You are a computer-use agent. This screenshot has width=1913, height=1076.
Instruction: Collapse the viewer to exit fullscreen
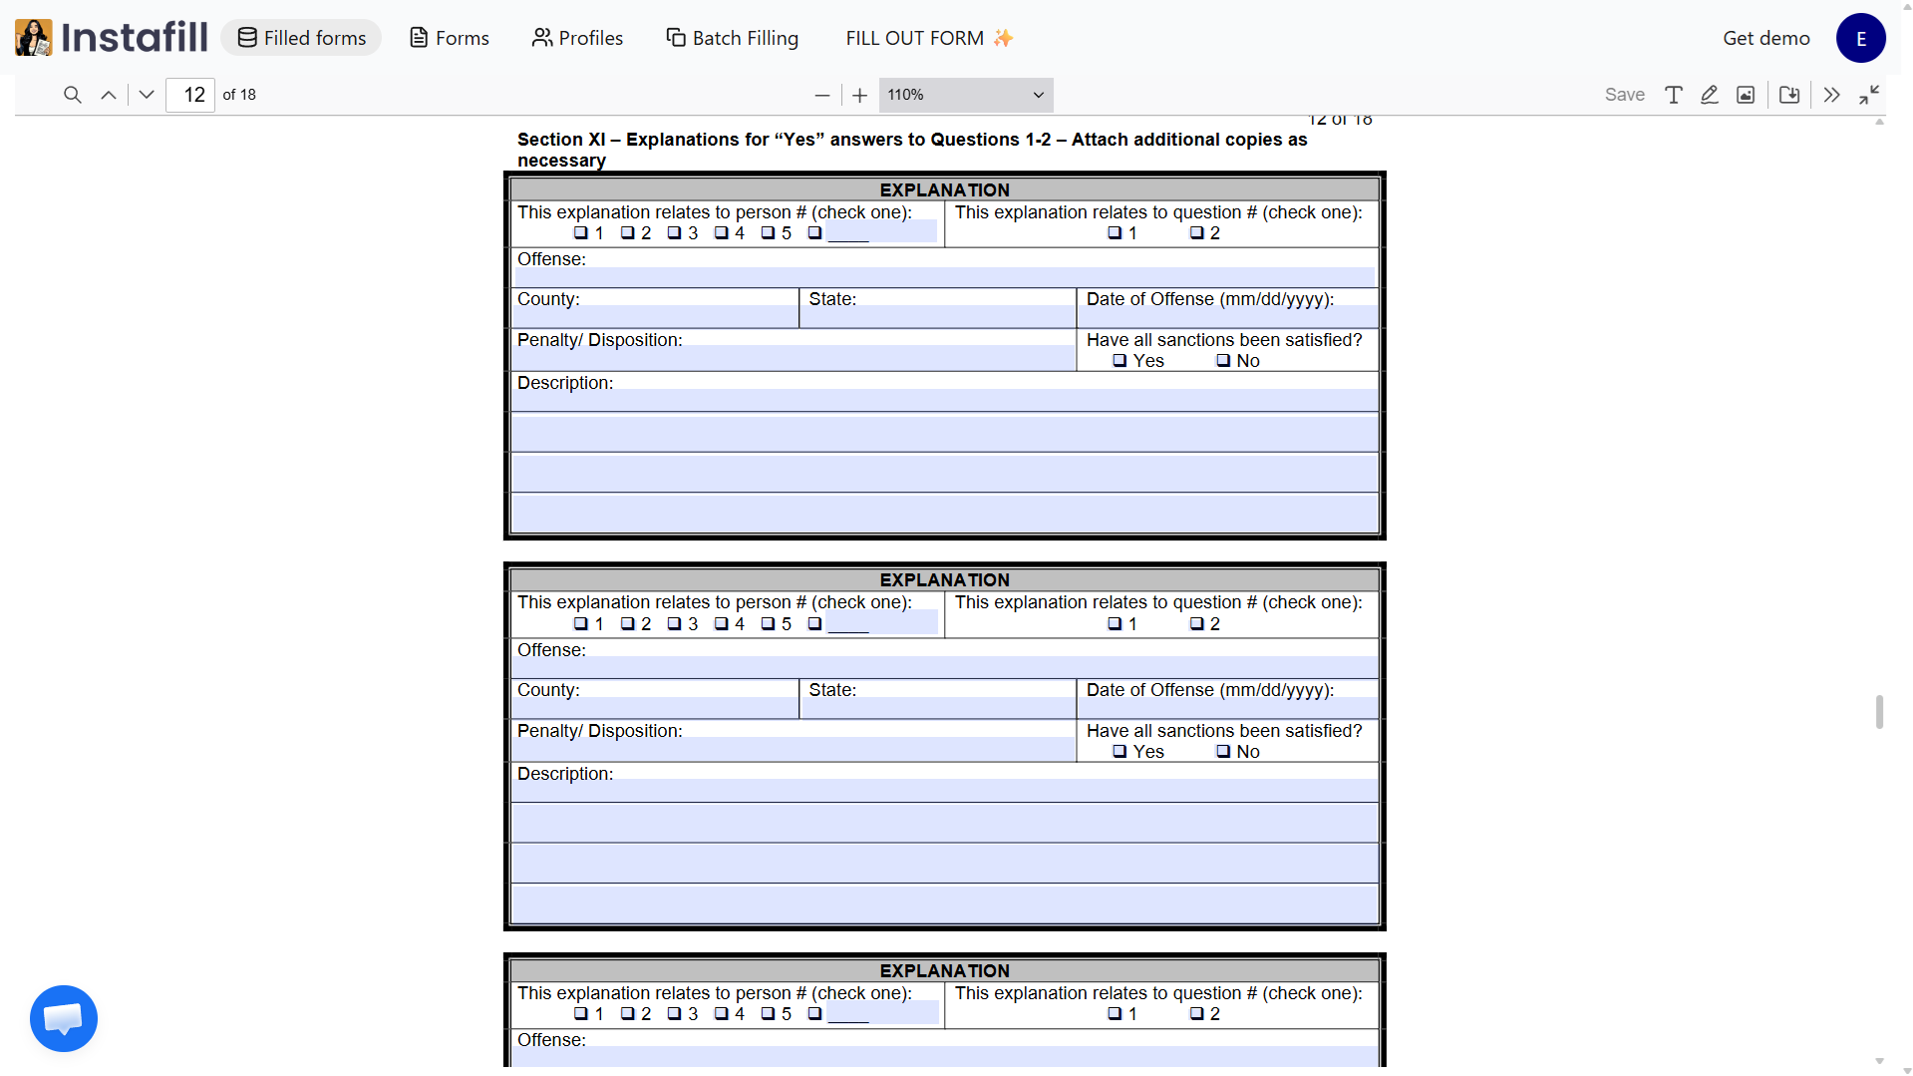pyautogui.click(x=1869, y=95)
